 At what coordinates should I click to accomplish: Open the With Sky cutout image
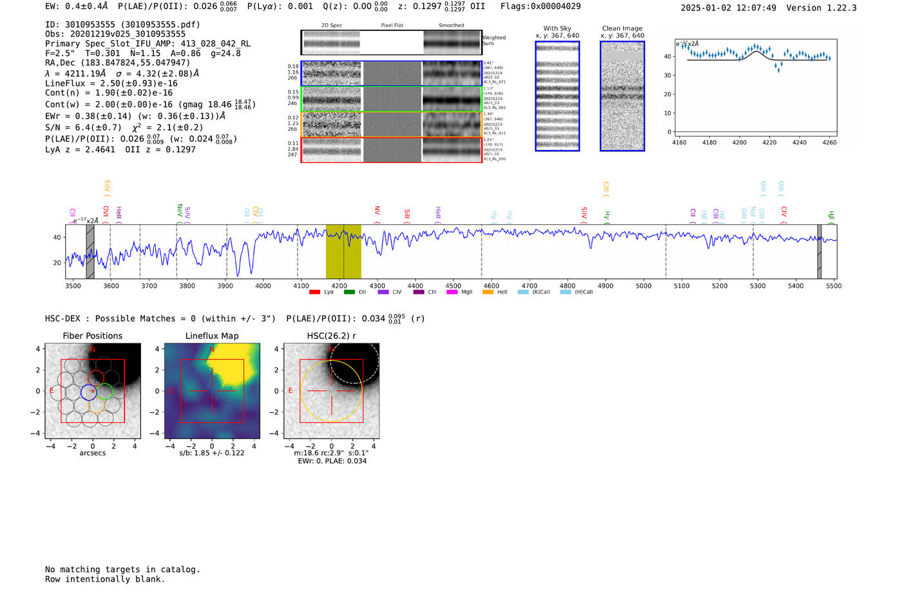(557, 96)
